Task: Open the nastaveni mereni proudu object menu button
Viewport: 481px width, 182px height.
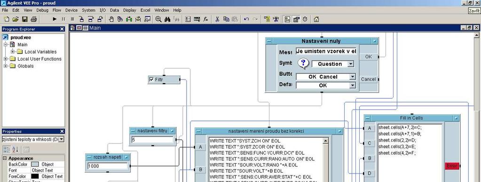Action: pyautogui.click(x=198, y=131)
